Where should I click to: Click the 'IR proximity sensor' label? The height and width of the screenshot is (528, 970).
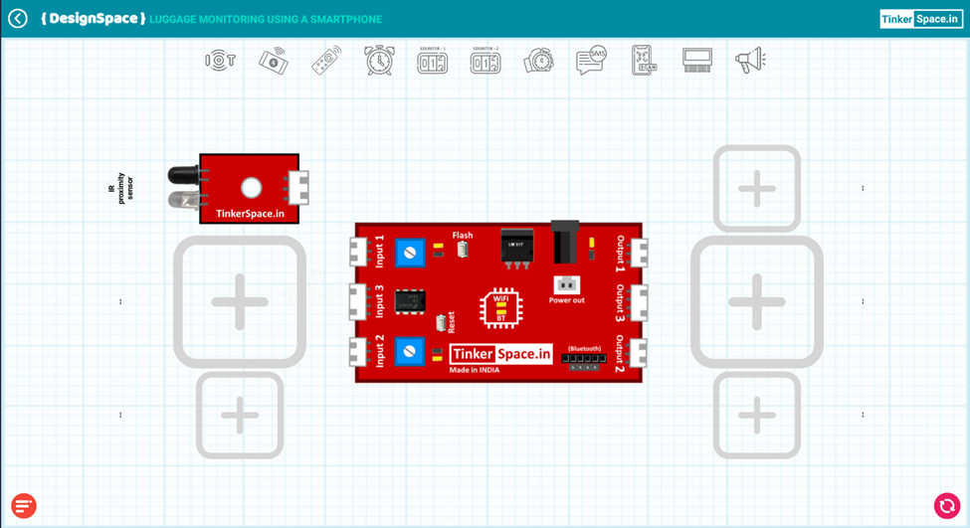(120, 188)
